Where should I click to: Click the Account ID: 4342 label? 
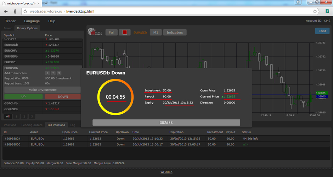coord(318,21)
